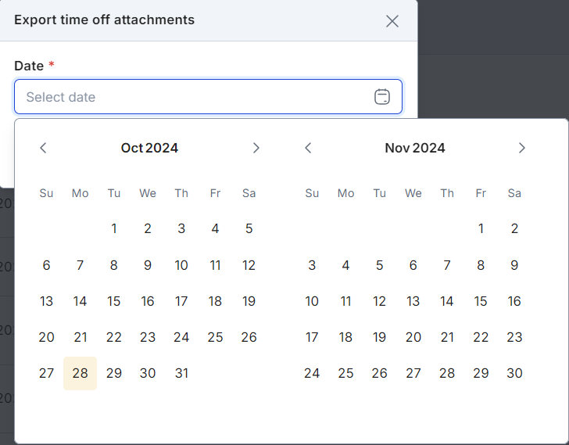Click previous arrow beside Nov 2024
The height and width of the screenshot is (445, 569).
[x=309, y=148]
